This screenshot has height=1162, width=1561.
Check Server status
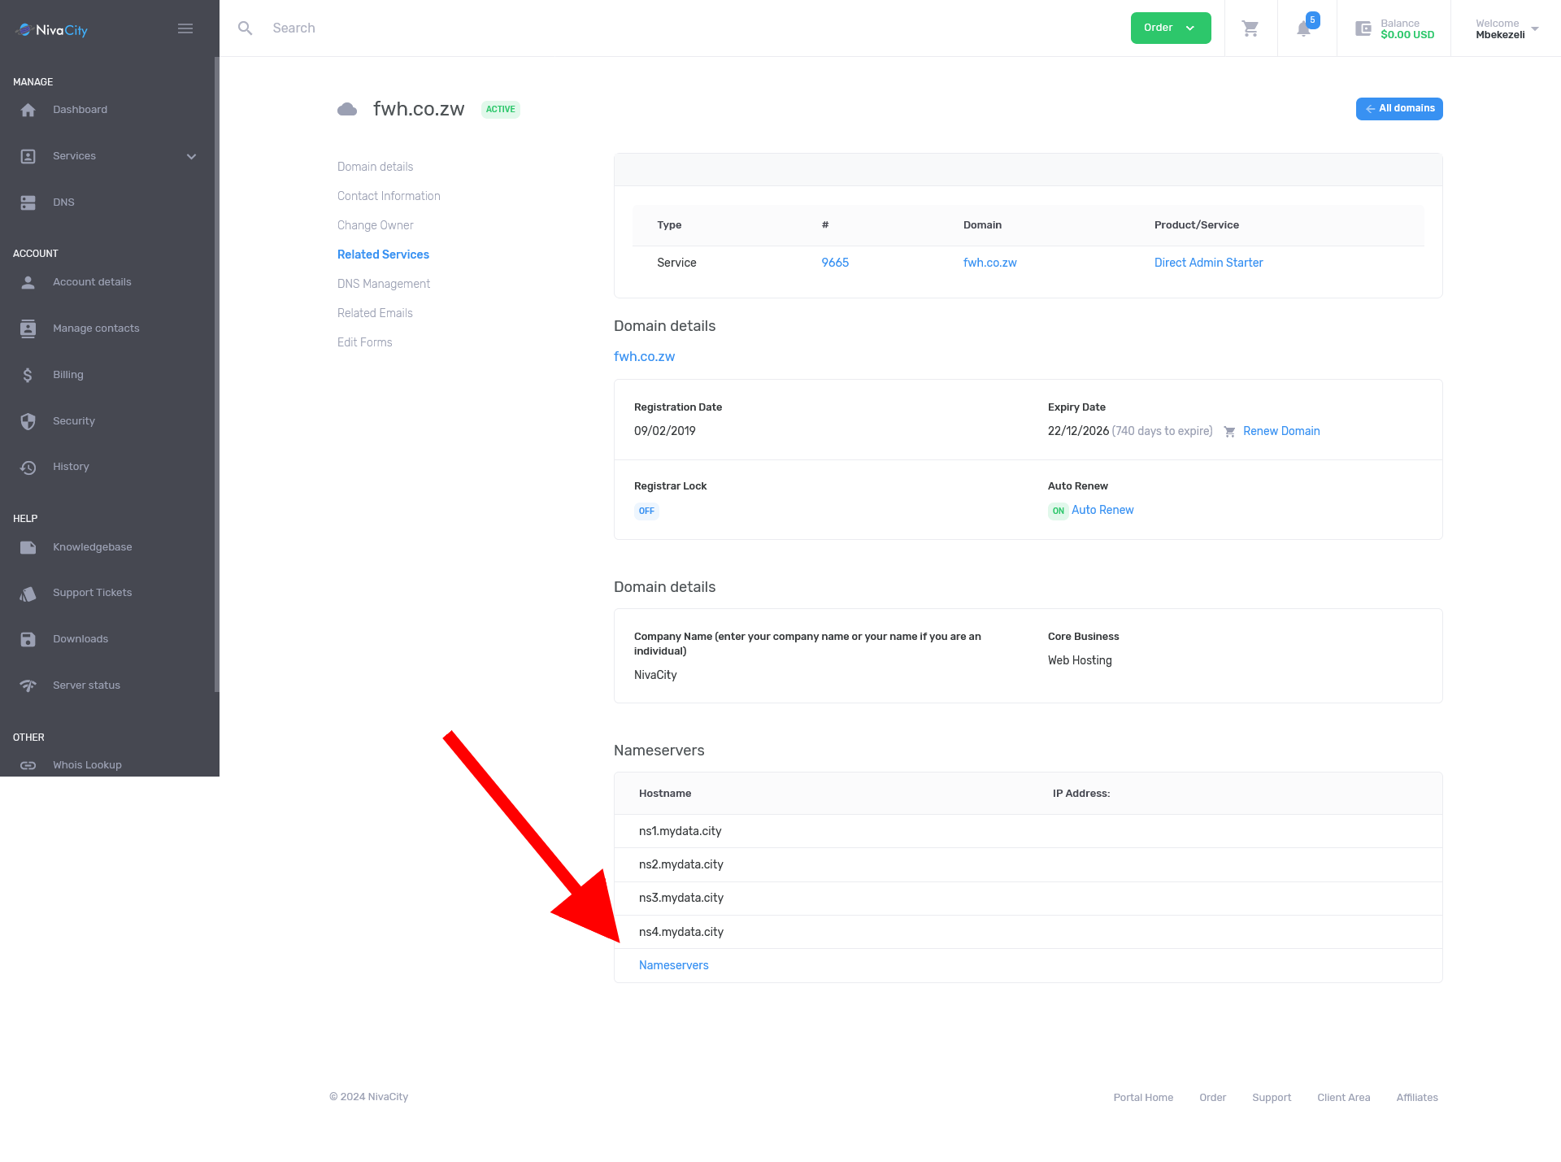[86, 685]
